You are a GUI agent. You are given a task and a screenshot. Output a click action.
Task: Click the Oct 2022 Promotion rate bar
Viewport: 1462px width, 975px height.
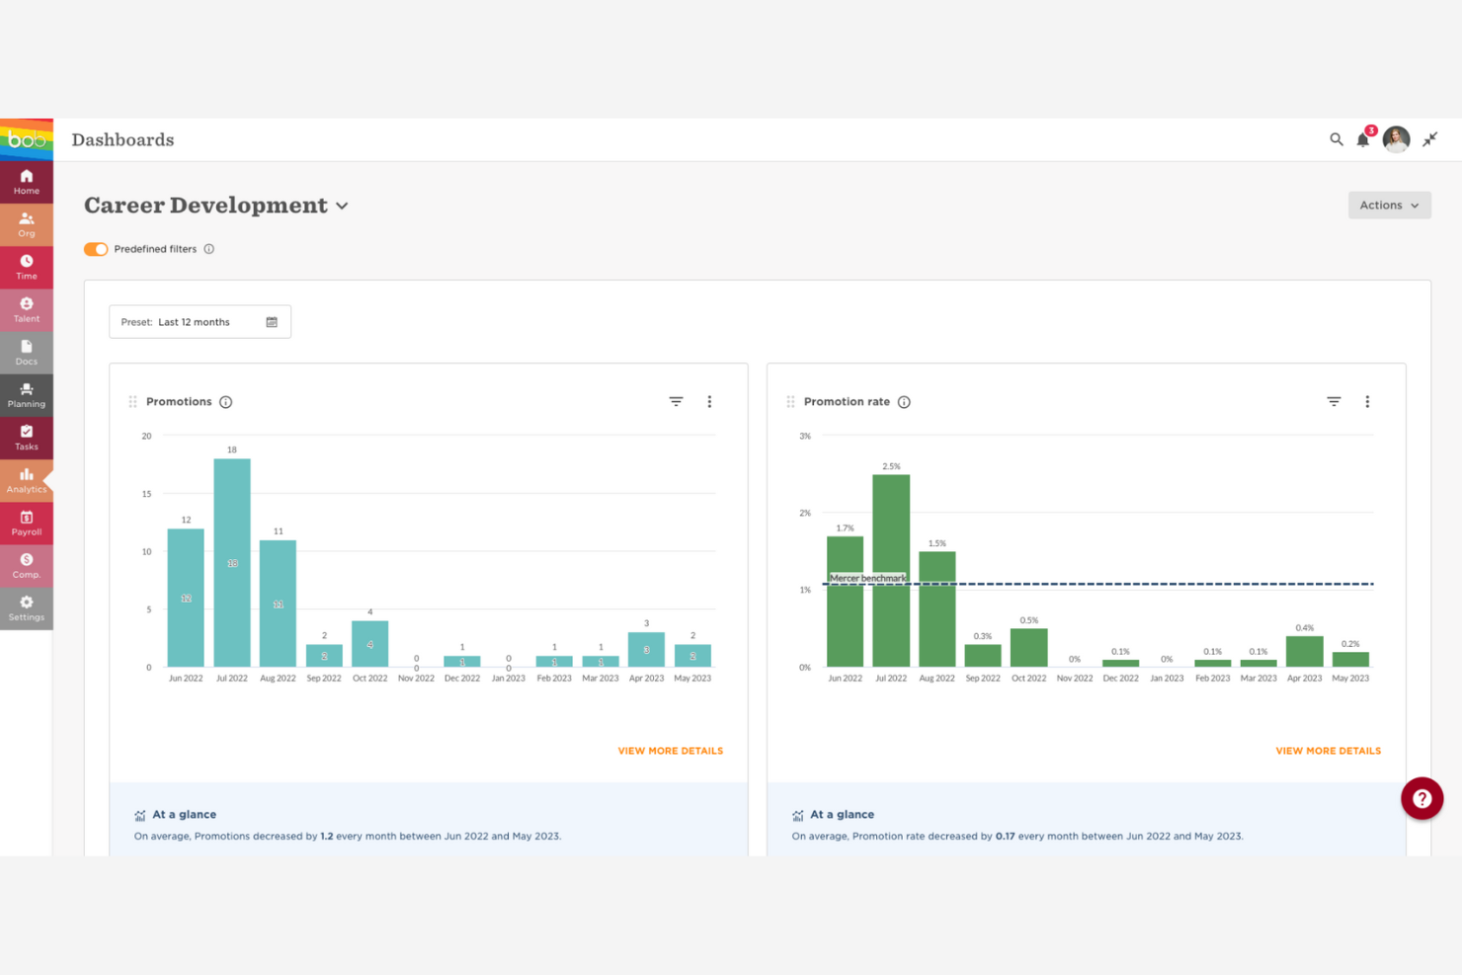(1028, 648)
